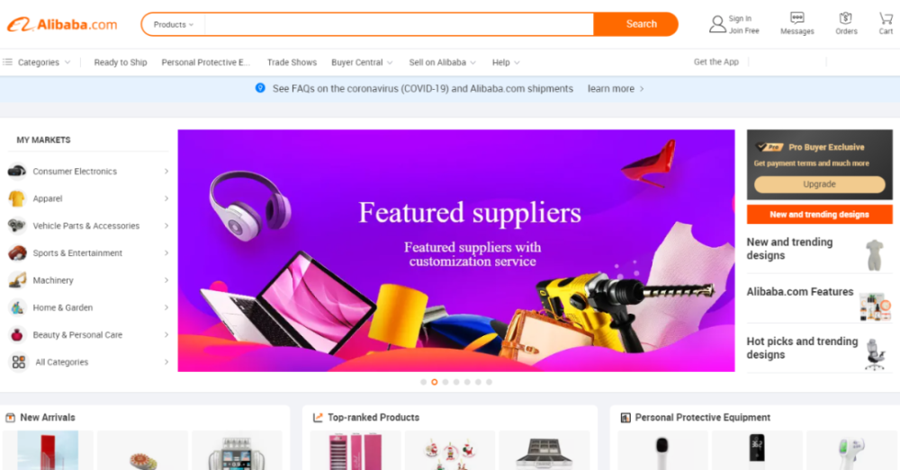900x470 pixels.
Task: Open the All Categories grid icon
Action: [18, 361]
